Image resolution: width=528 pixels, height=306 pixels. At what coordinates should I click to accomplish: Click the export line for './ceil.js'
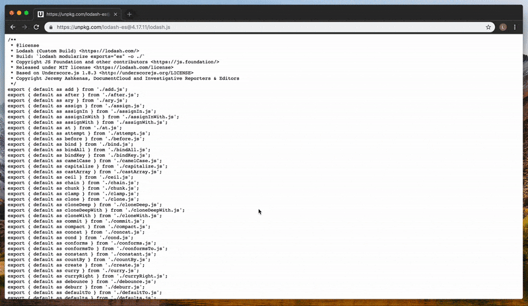pyautogui.click(x=71, y=177)
